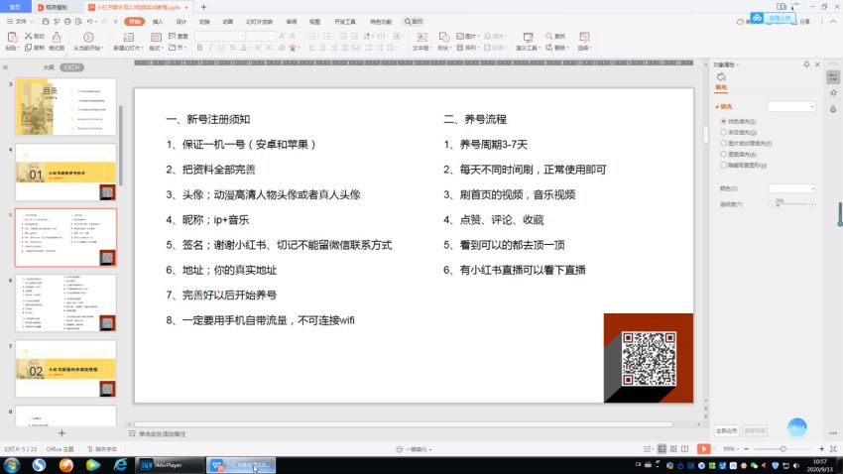Image resolution: width=843 pixels, height=474 pixels.
Task: Check the hide background graphics checkbox
Action: click(724, 166)
